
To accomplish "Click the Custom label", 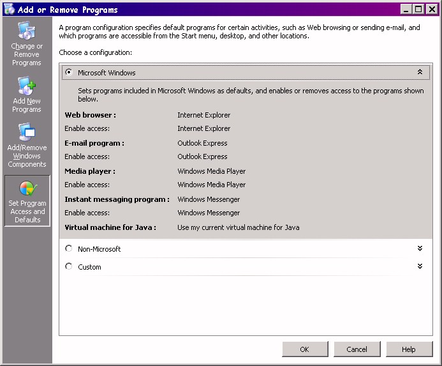I will click(x=89, y=267).
